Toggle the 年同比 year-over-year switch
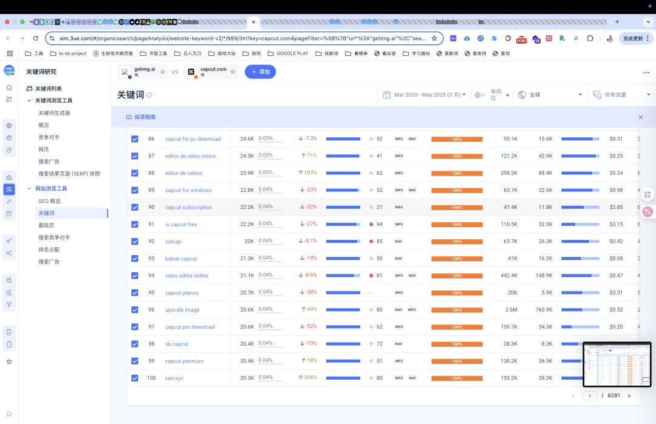 click(479, 95)
